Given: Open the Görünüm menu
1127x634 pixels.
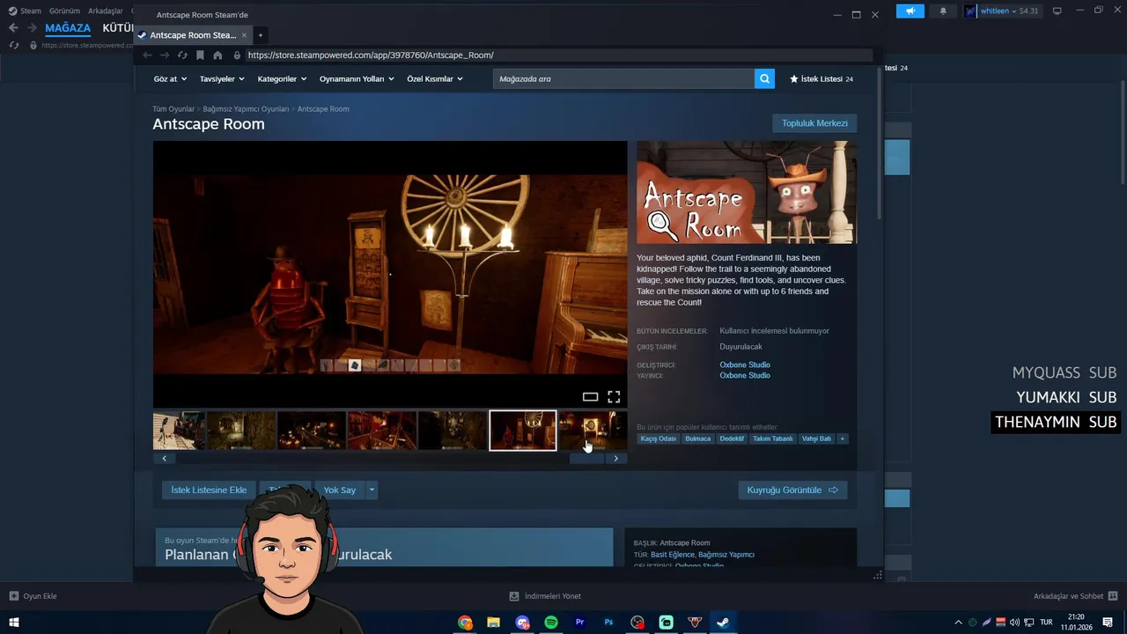Looking at the screenshot, I should coord(64,11).
